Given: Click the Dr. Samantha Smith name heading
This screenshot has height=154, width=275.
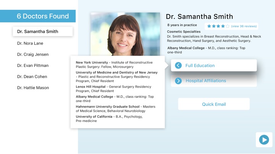Looking at the screenshot, I should pos(199,17).
